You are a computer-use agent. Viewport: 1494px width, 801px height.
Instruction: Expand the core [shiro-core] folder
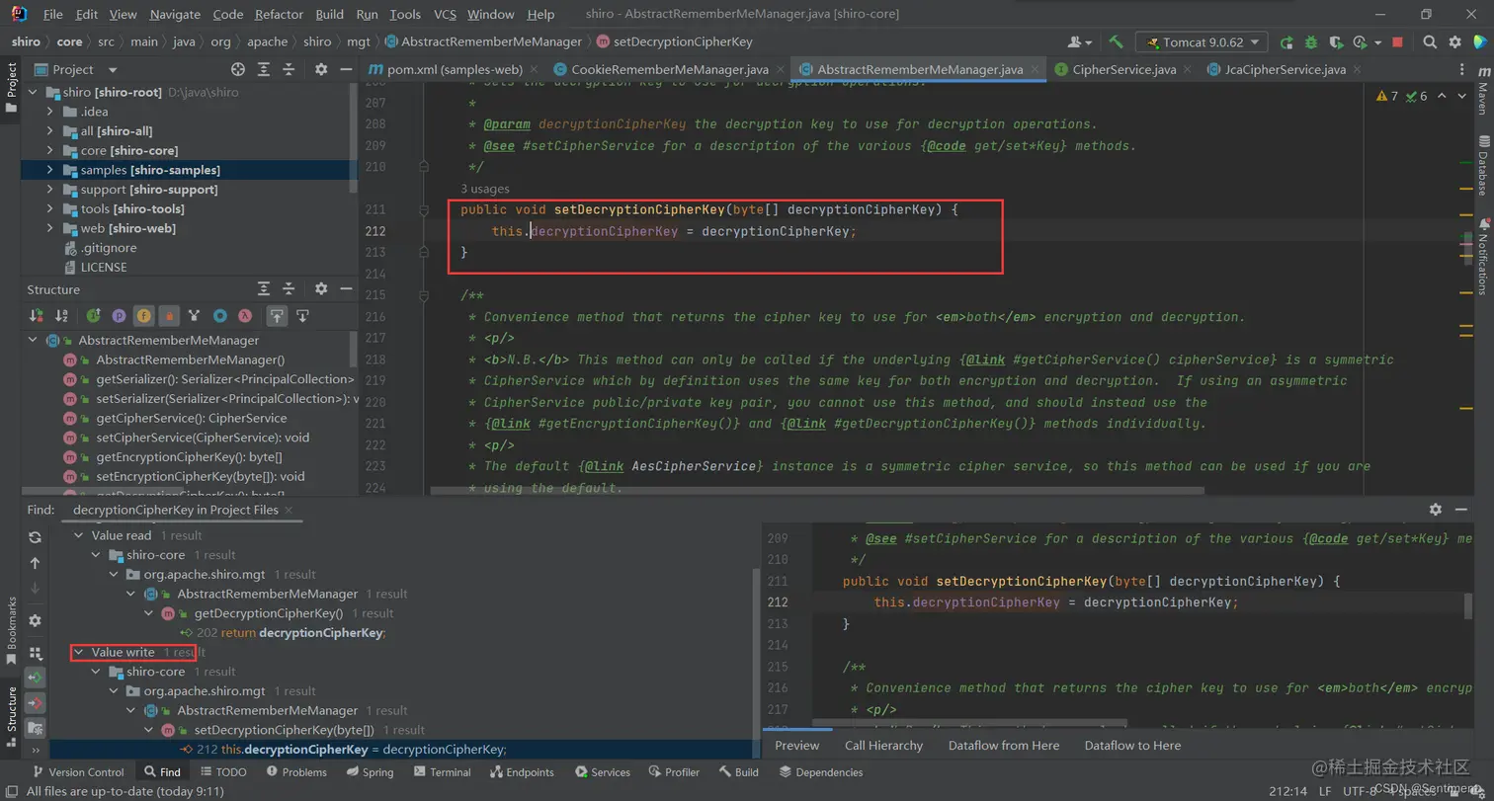coord(49,150)
